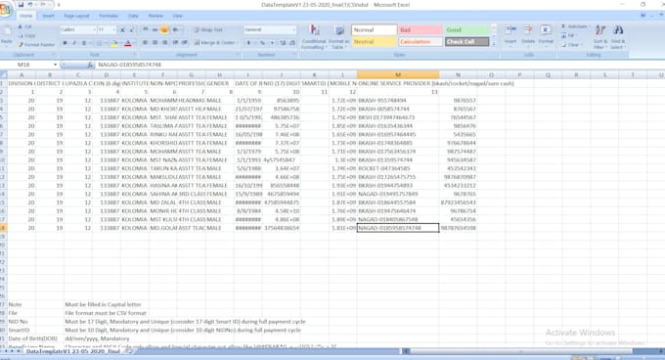665x360 pixels.
Task: Apply the Normal cell style
Action: point(374,29)
